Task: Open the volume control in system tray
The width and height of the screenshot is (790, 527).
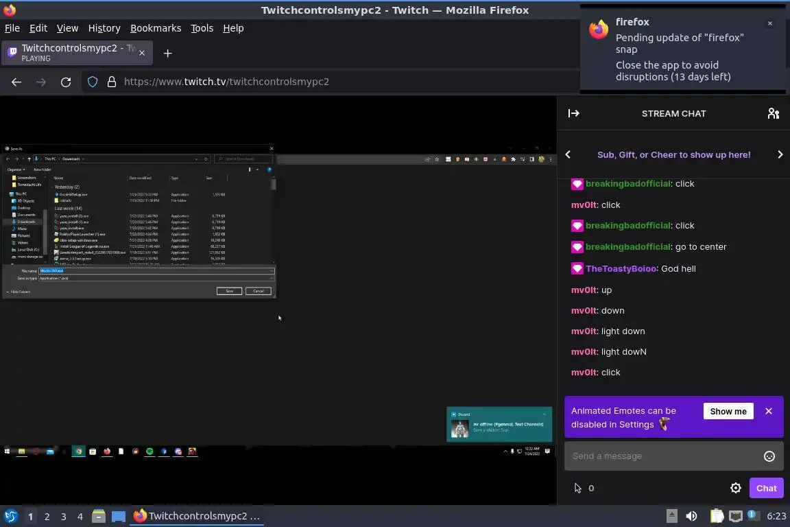Action: [691, 516]
